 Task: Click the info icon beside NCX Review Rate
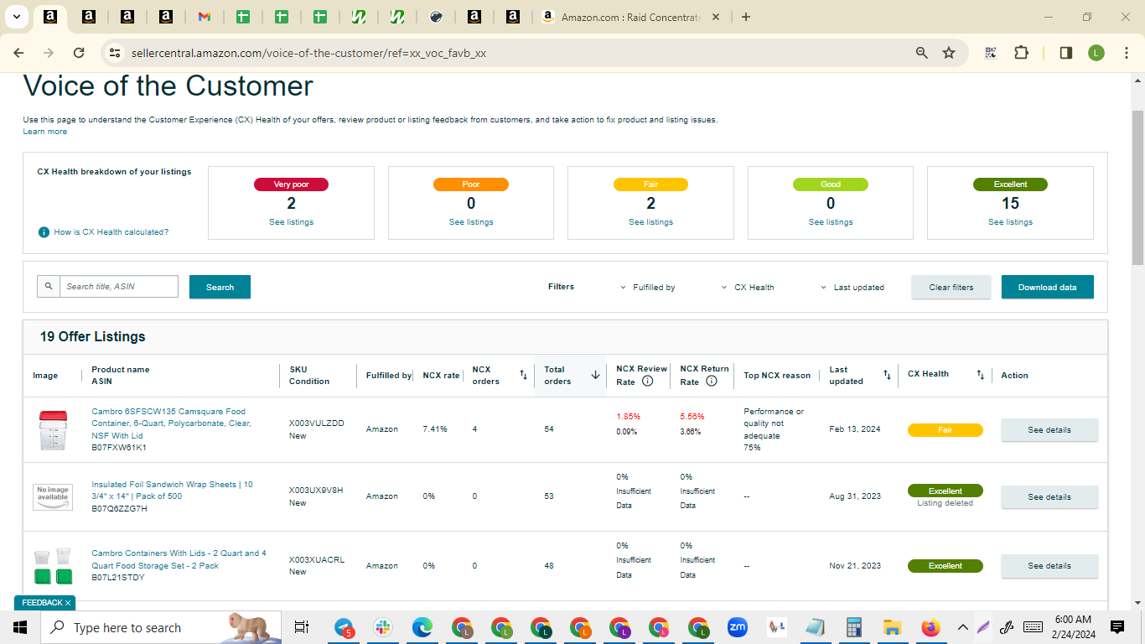(x=647, y=381)
